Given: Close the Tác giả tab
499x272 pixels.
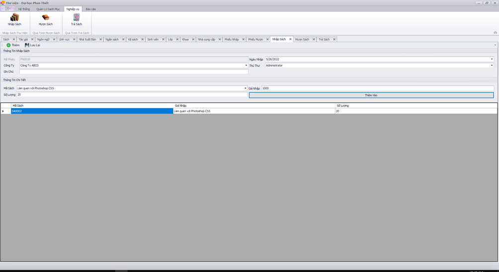Looking at the screenshot, I should click(x=32, y=39).
